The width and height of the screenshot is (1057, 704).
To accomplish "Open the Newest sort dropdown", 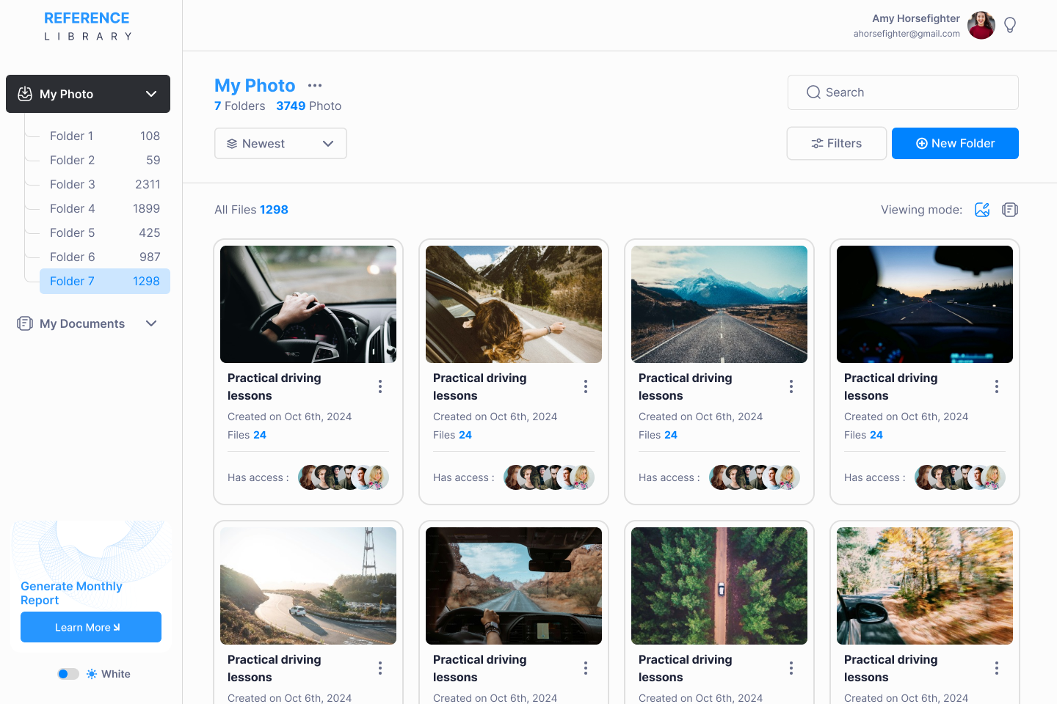I will pyautogui.click(x=280, y=144).
